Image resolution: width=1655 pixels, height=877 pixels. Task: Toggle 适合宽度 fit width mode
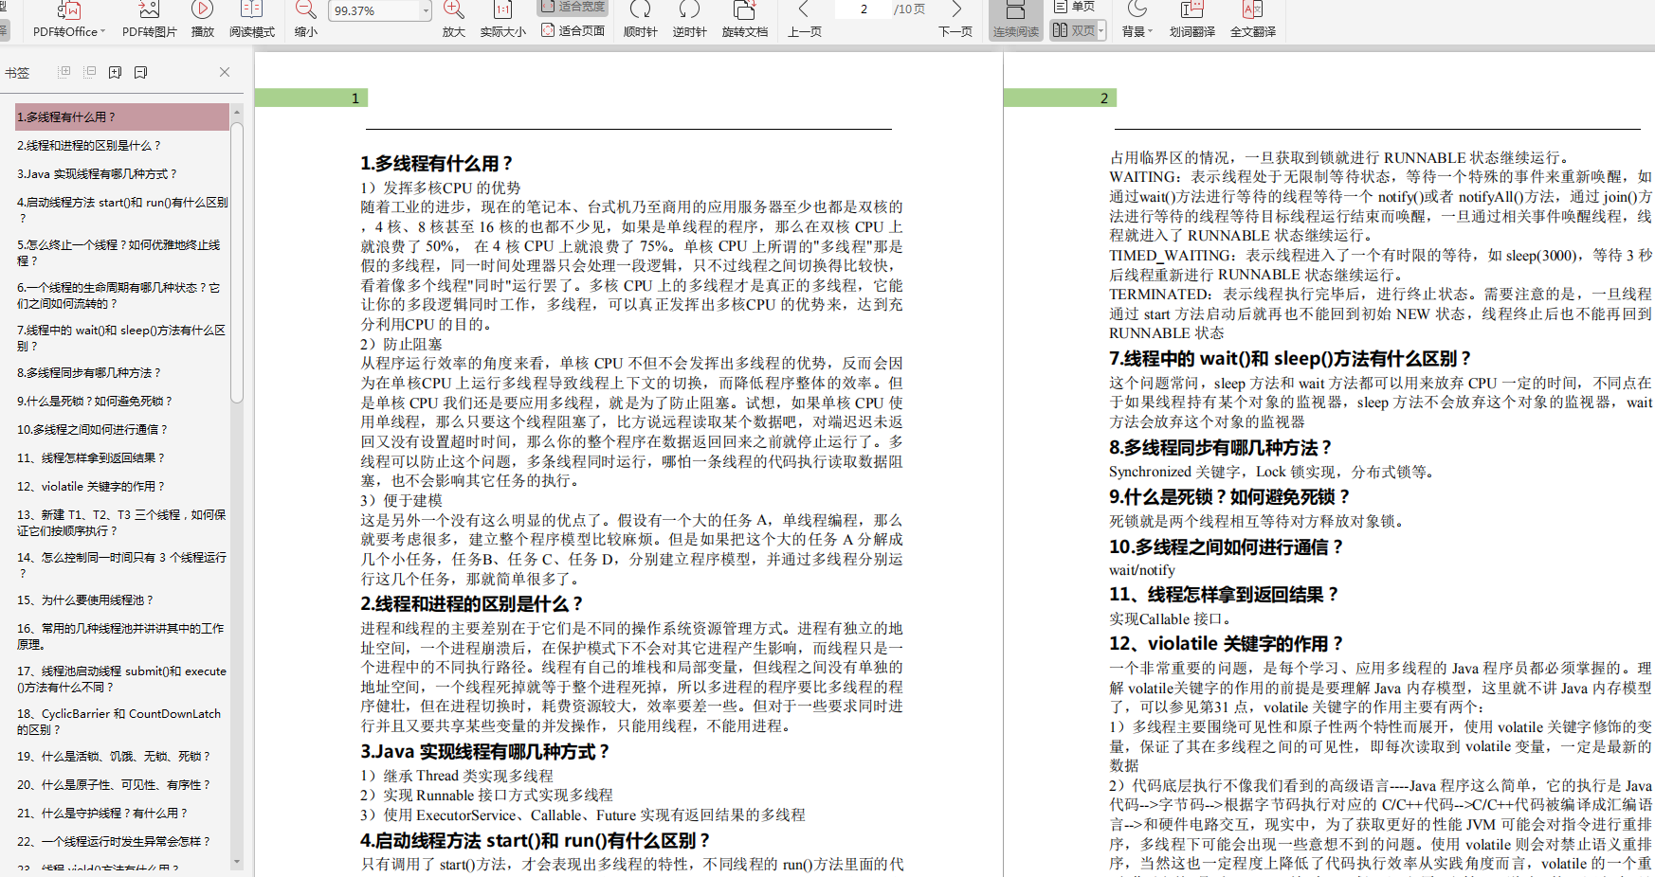[x=573, y=8]
